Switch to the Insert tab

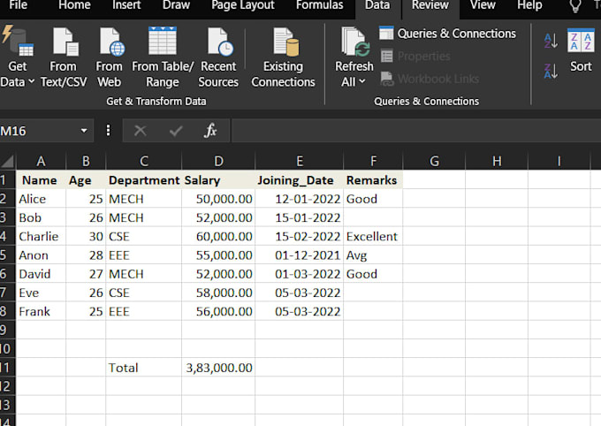point(126,5)
